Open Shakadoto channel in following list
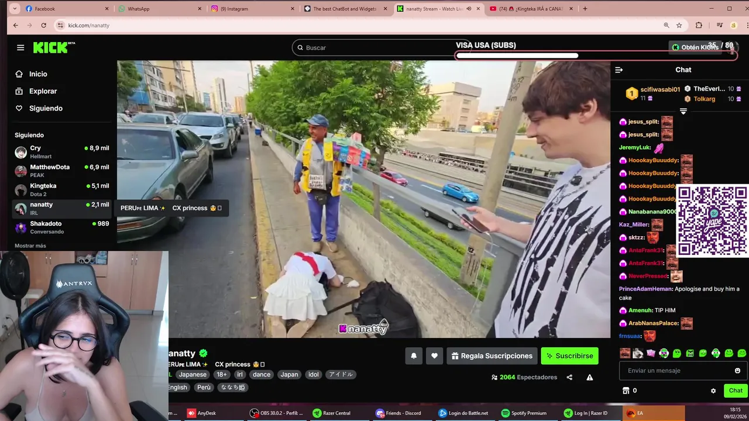 [62, 227]
